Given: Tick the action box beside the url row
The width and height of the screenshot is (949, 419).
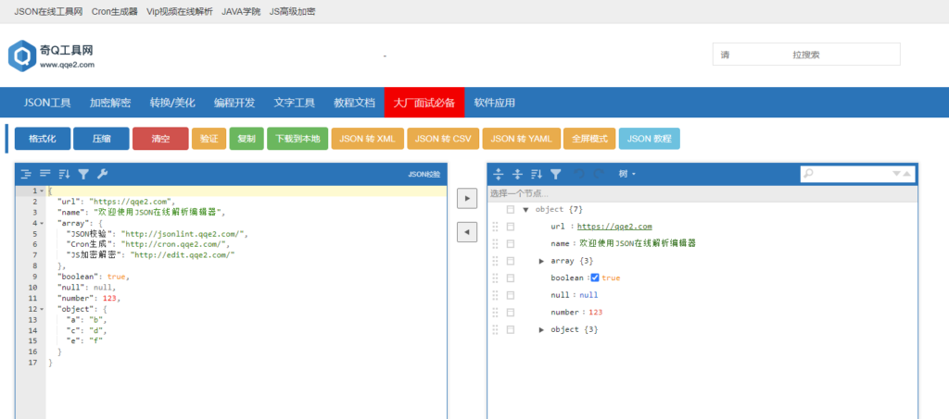Looking at the screenshot, I should [x=511, y=227].
